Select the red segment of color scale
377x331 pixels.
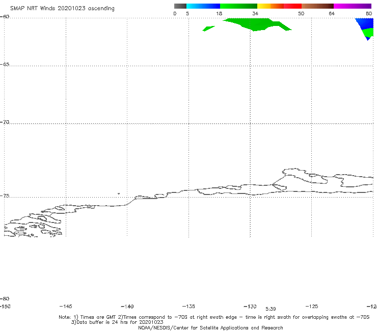(292, 6)
